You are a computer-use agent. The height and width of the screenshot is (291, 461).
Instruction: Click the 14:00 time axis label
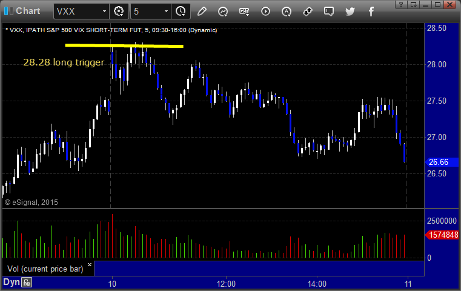point(317,284)
